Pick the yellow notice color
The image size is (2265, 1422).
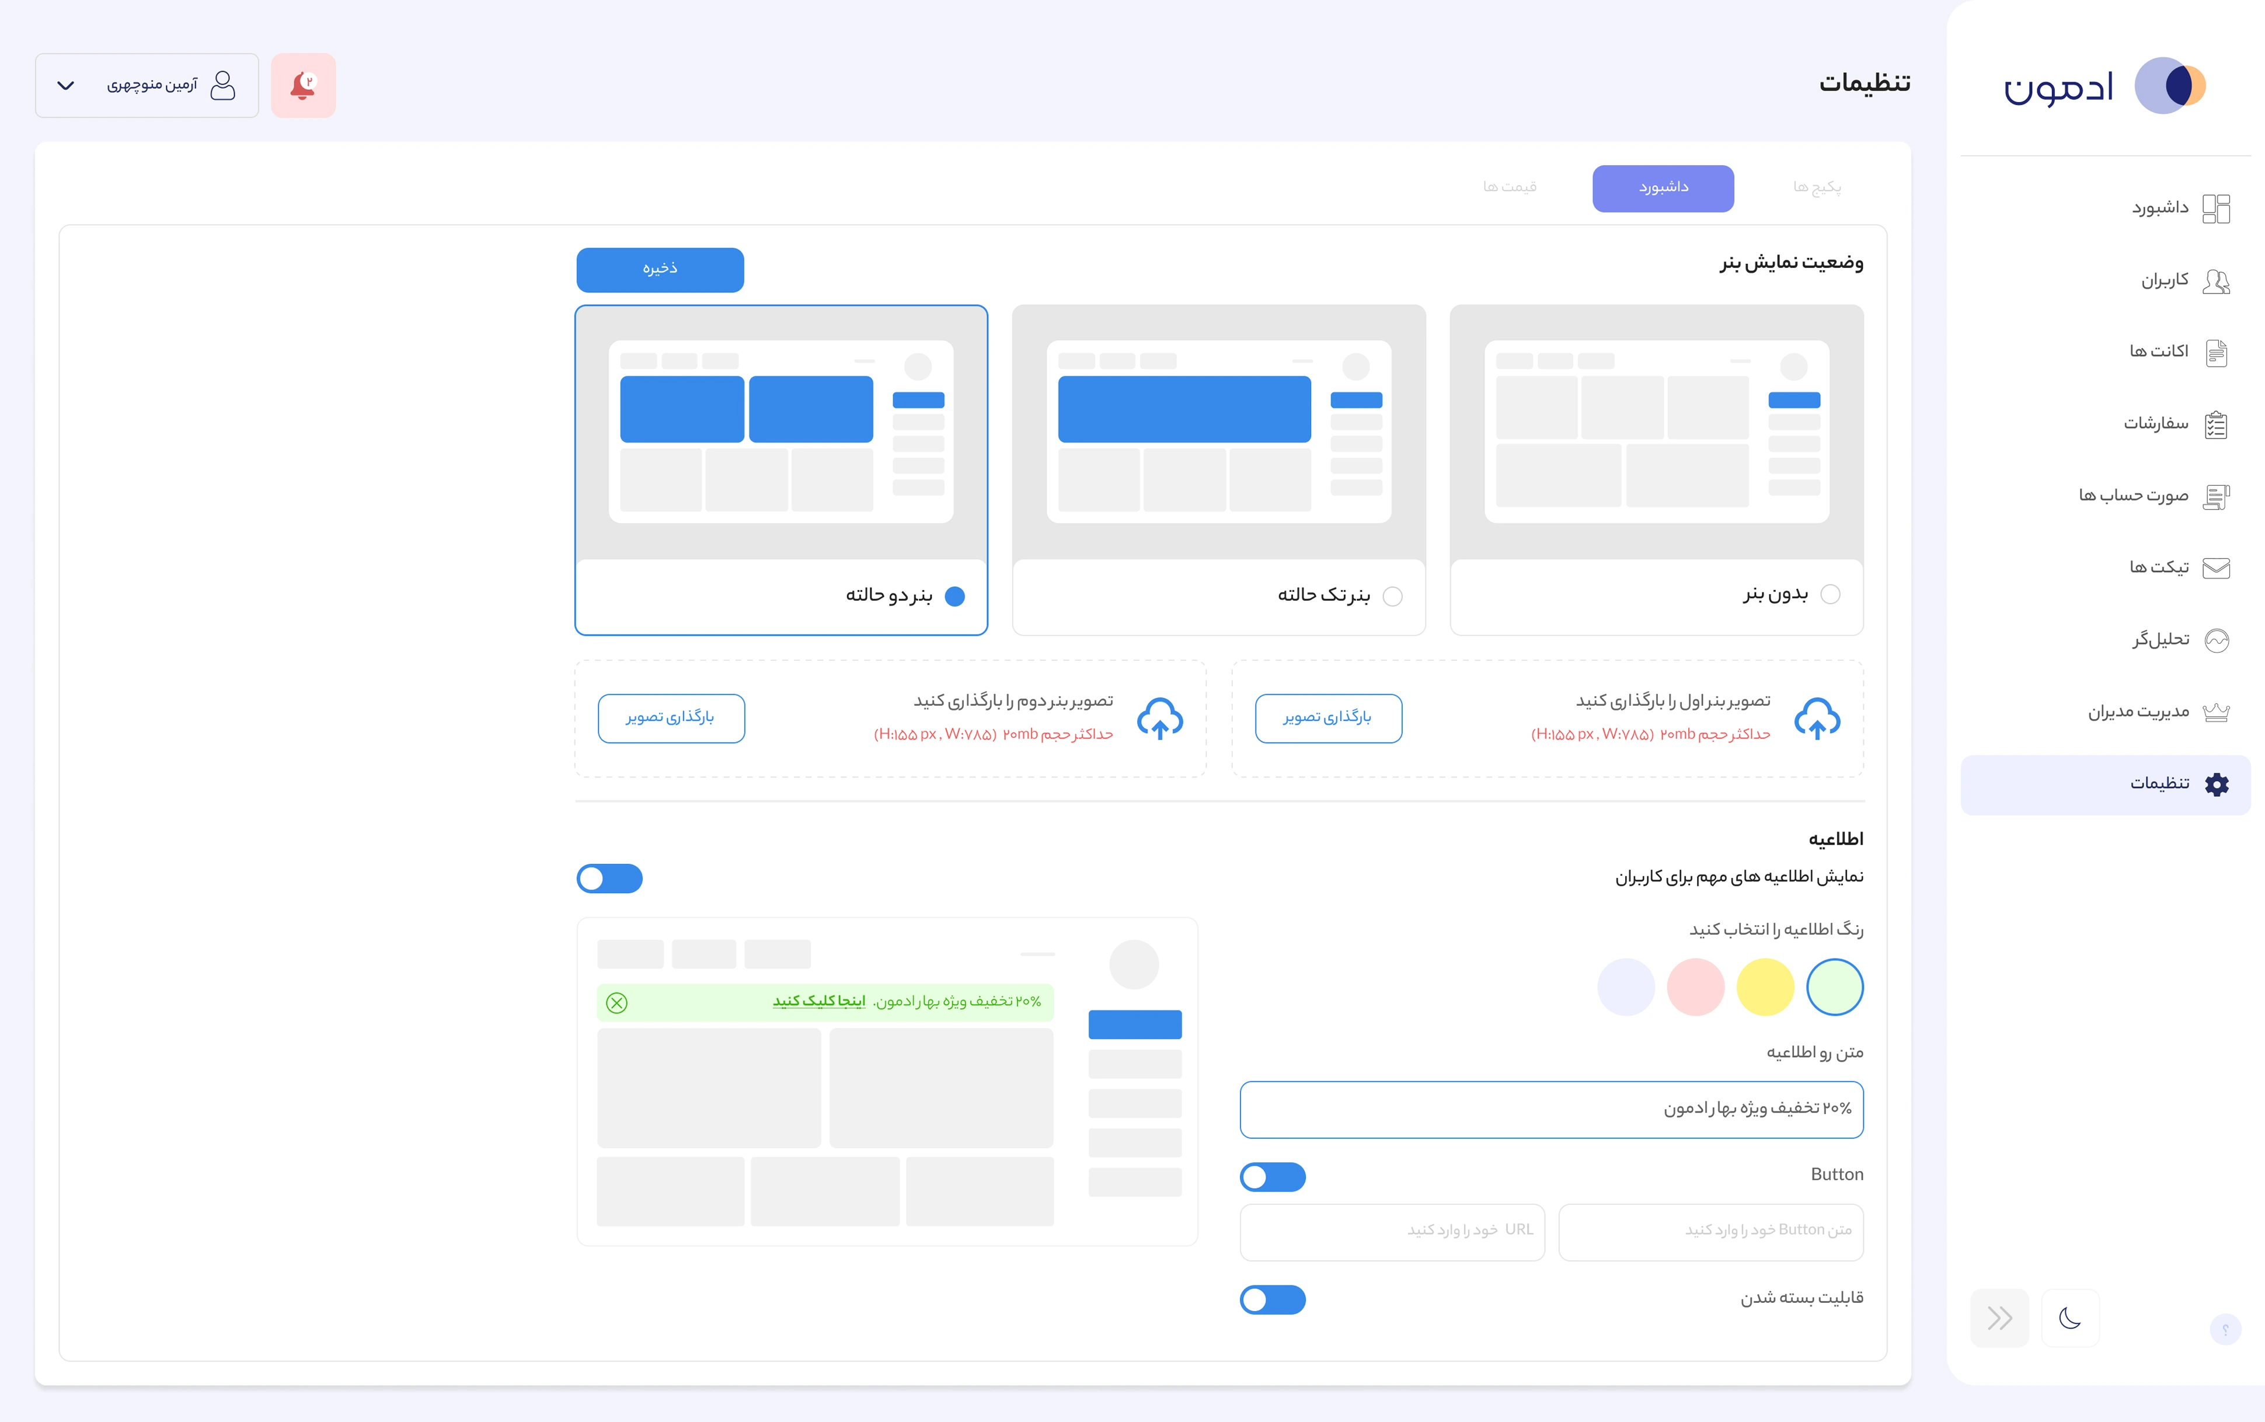coord(1765,988)
